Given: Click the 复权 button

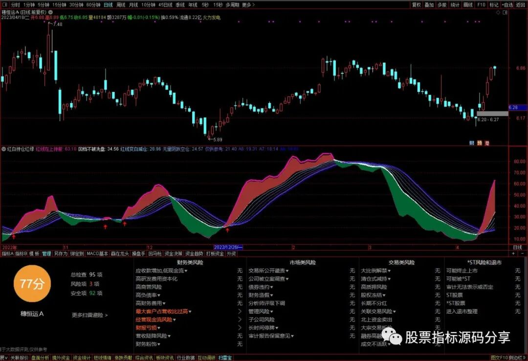Looking at the screenshot, I should pos(417,5).
